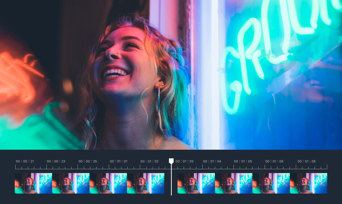Select the first clip thumbnail in the timeline
Image resolution: width=342 pixels, height=204 pixels.
(33, 183)
